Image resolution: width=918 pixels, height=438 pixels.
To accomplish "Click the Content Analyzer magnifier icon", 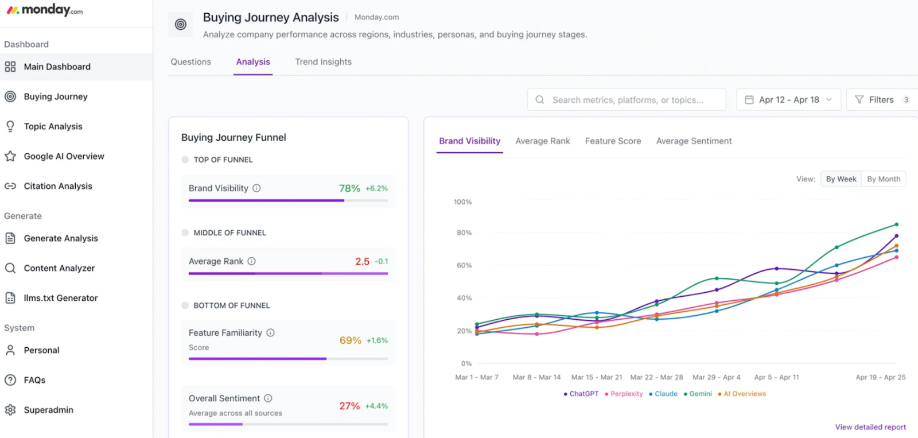I will point(10,268).
